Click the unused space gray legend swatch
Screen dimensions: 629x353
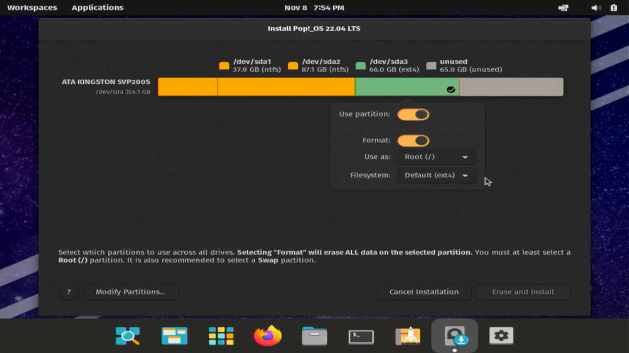click(431, 66)
